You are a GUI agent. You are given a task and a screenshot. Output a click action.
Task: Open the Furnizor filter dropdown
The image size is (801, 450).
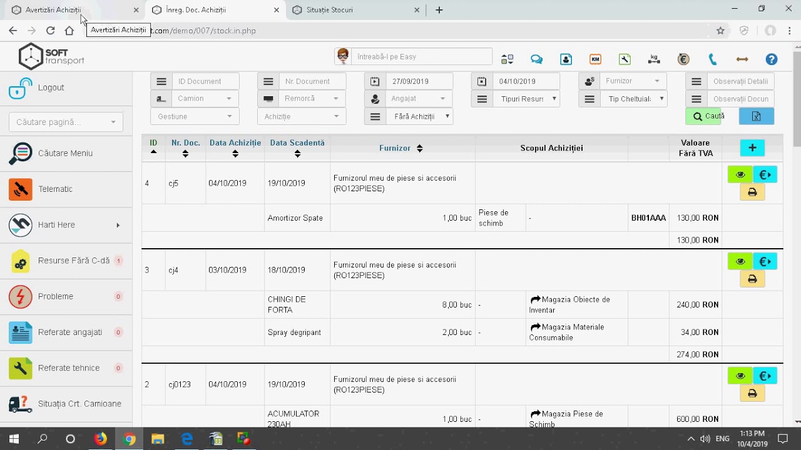point(633,81)
